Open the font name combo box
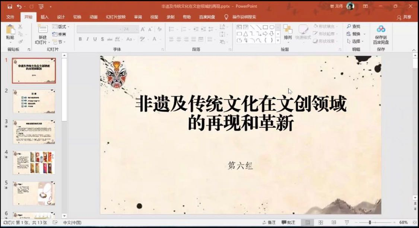419x228 pixels. point(99,29)
